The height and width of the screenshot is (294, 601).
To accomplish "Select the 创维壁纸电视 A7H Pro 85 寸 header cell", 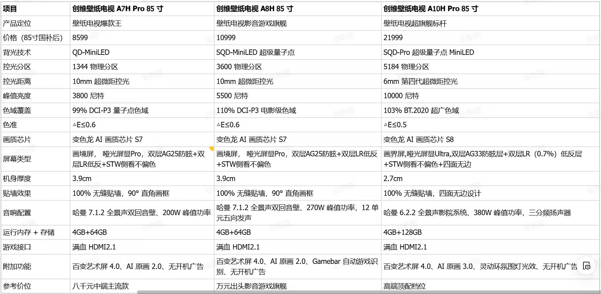I will pos(142,9).
